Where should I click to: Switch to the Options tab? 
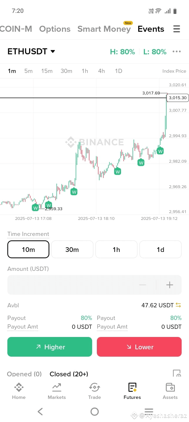pos(55,29)
